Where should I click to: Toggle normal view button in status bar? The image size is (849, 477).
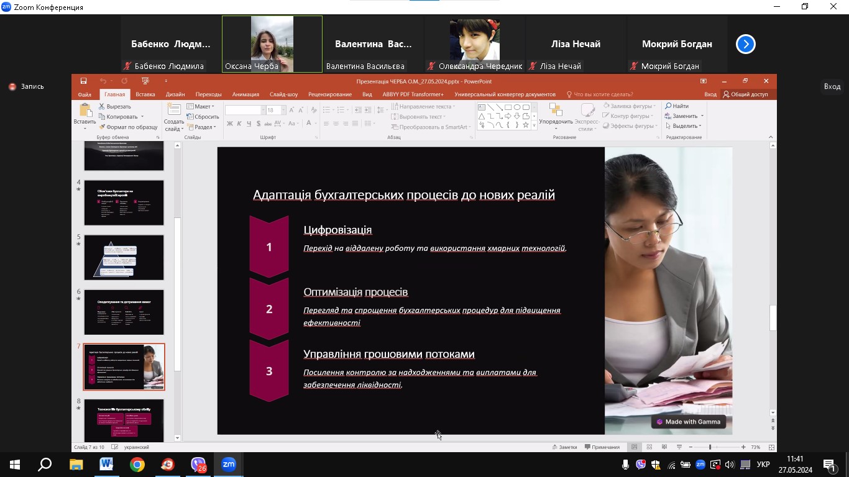point(634,447)
